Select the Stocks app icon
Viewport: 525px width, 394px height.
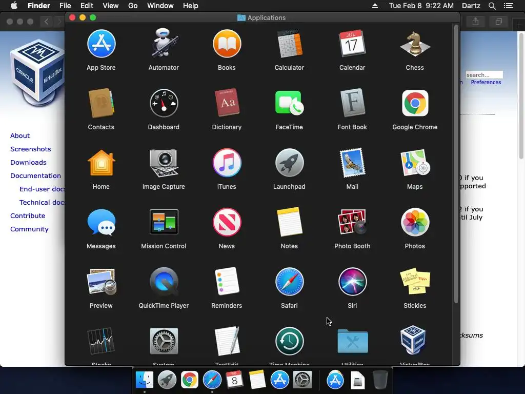pos(101,341)
